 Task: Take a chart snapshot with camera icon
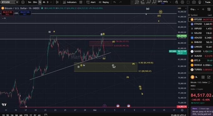pos(194,2)
